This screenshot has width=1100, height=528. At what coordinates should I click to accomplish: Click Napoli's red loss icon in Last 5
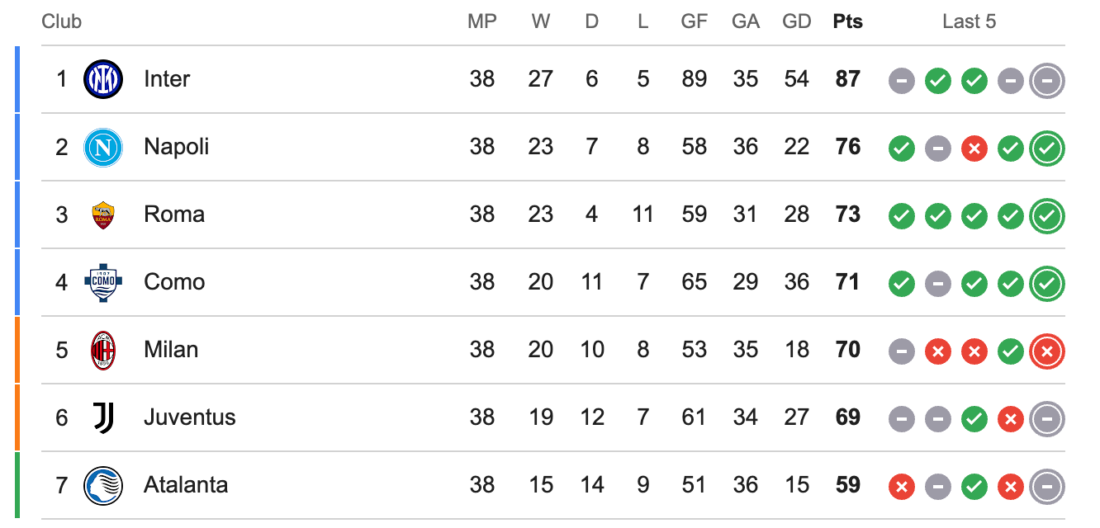974,148
